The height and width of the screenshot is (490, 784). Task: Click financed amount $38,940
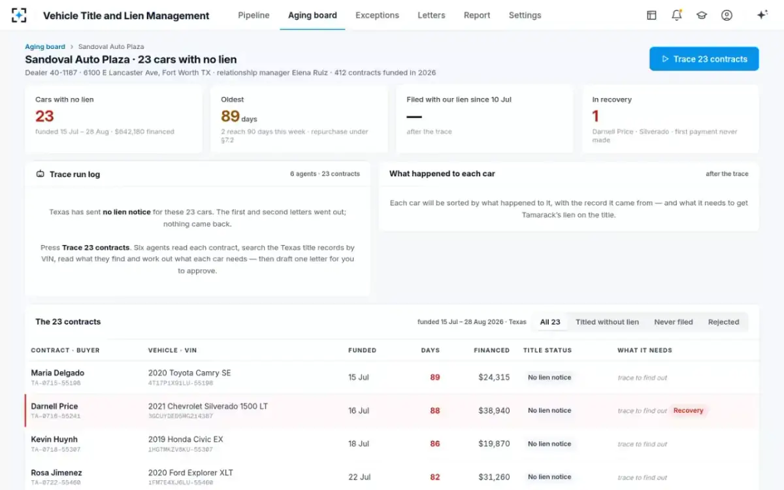494,411
